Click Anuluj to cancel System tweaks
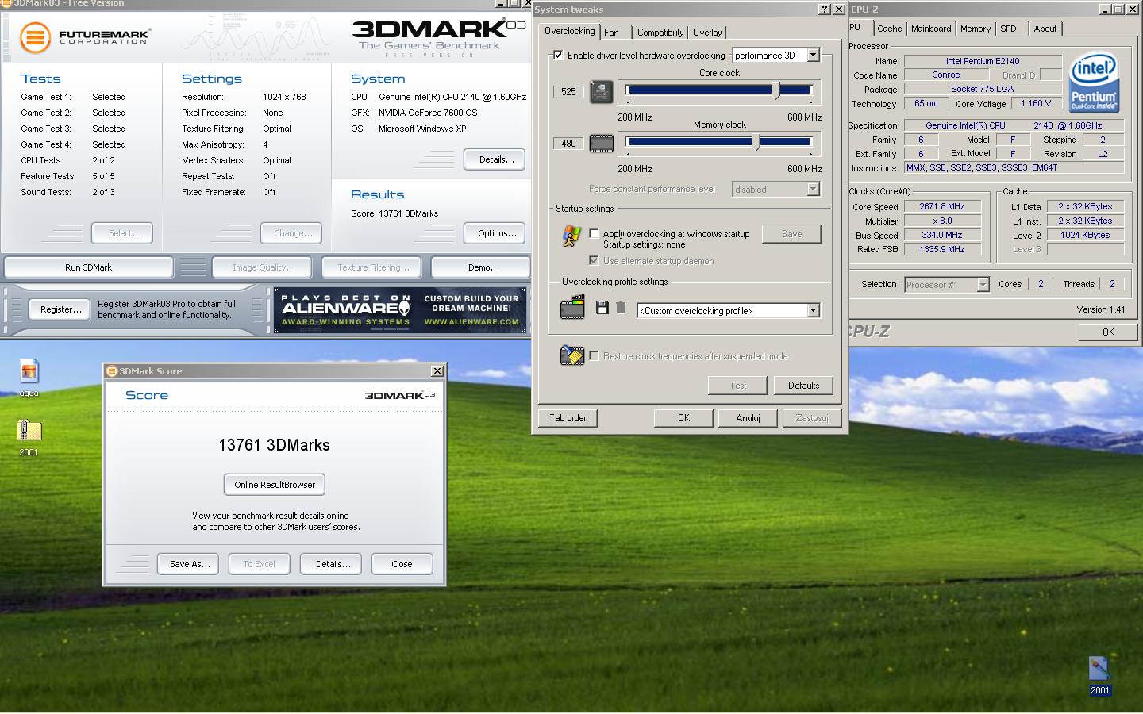 (748, 418)
